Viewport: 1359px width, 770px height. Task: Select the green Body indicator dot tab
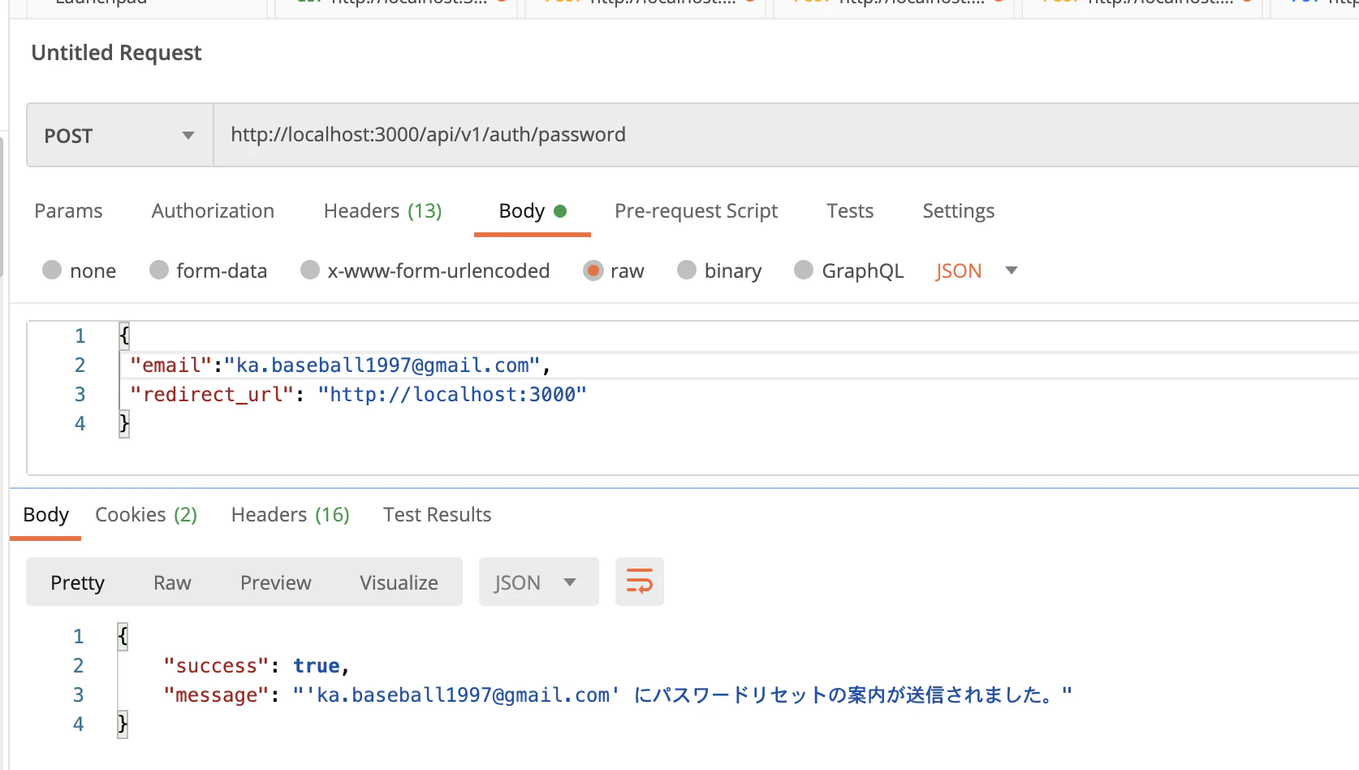tap(531, 210)
